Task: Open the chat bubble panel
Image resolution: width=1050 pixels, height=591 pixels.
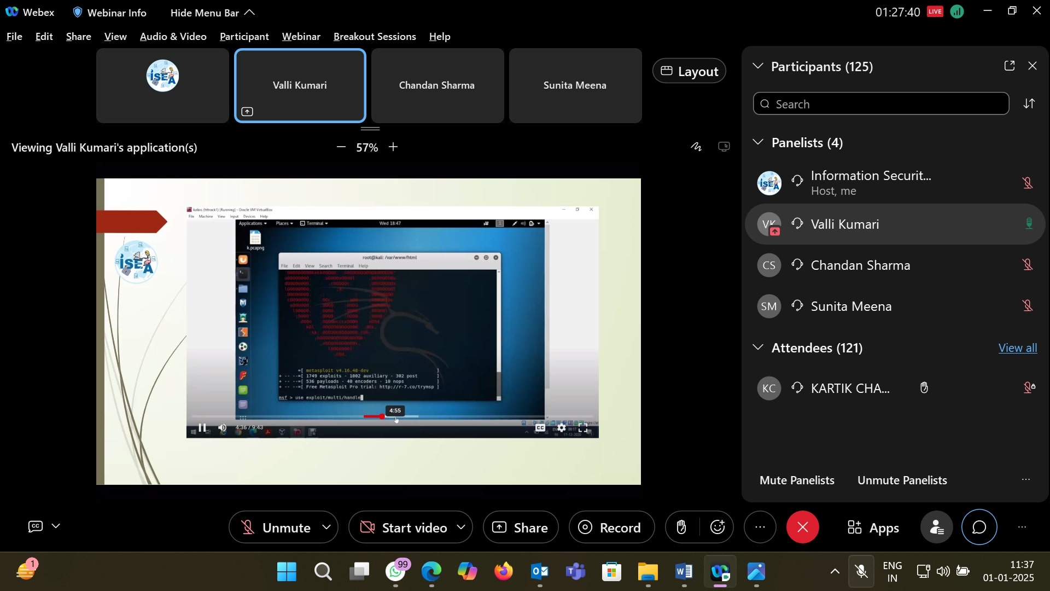Action: [979, 528]
